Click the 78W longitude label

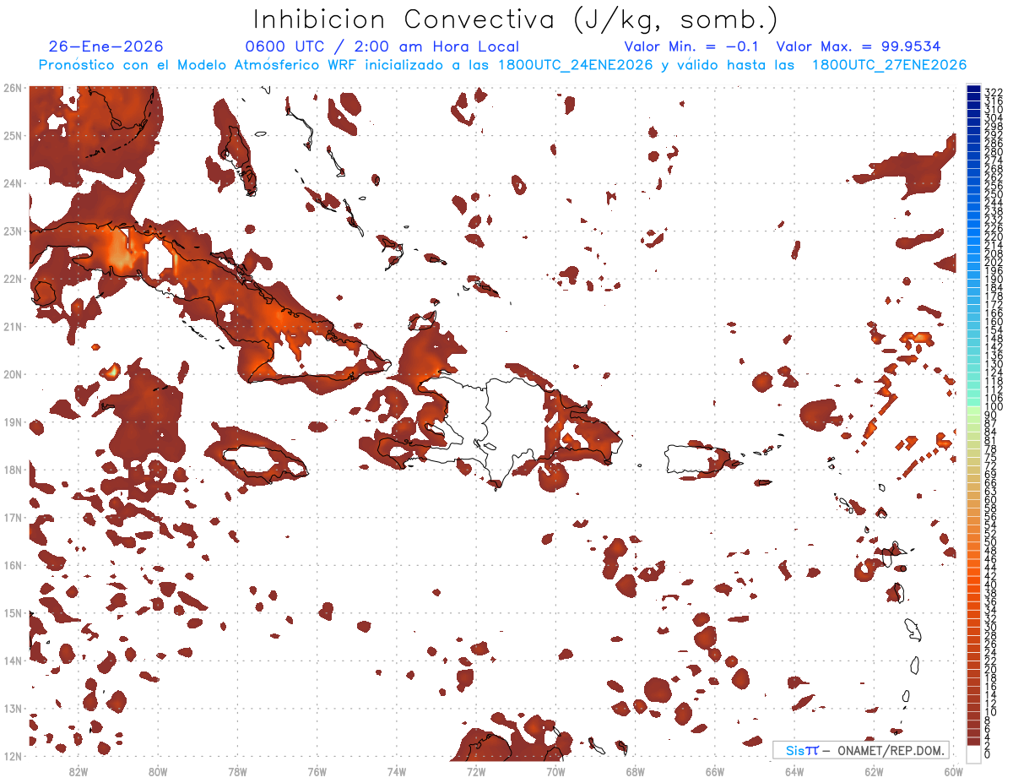point(237,770)
